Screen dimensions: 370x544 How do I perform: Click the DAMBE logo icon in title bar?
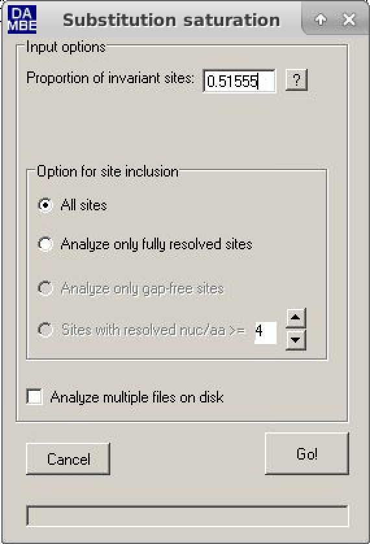(x=22, y=19)
